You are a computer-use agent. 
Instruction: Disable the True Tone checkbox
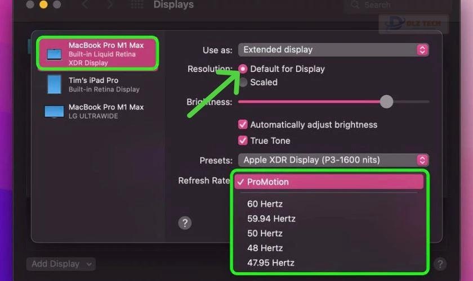tap(243, 140)
